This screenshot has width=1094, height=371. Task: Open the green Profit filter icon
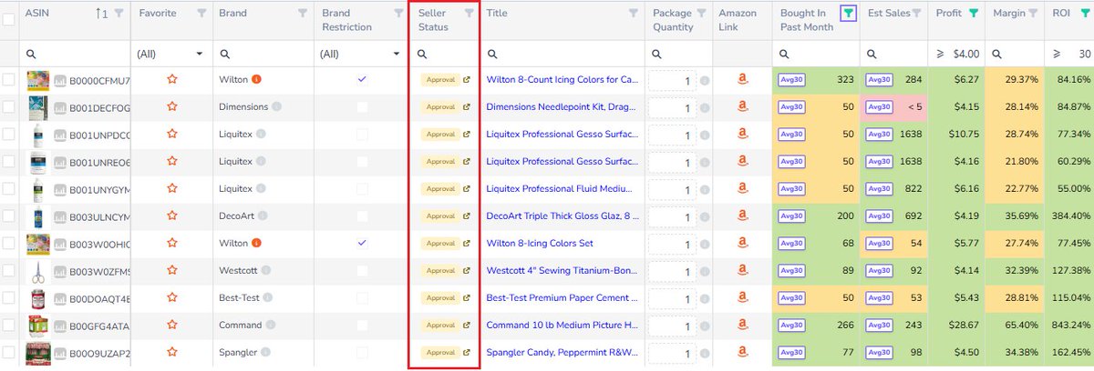974,14
